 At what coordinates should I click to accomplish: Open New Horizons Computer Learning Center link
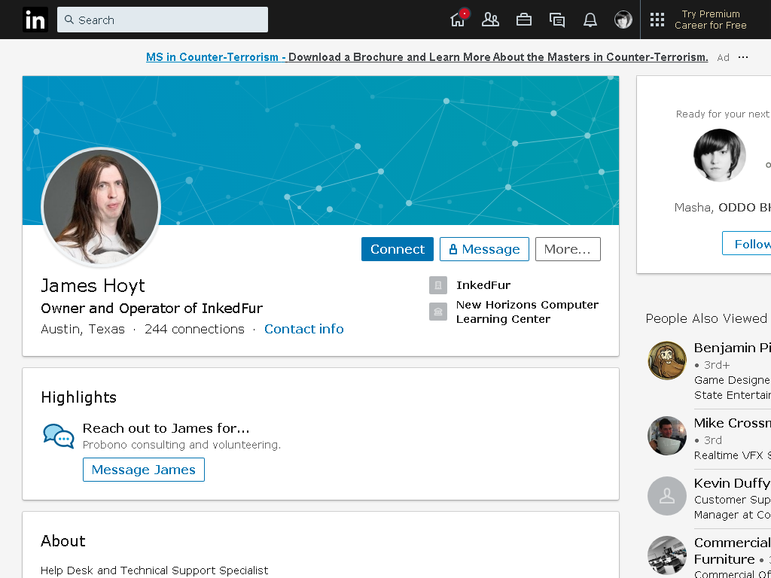pyautogui.click(x=527, y=312)
